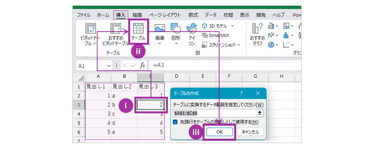Viewport: 389px width, 148px height.
Task: Select cell containing letter d
Action: [x=124, y=123]
